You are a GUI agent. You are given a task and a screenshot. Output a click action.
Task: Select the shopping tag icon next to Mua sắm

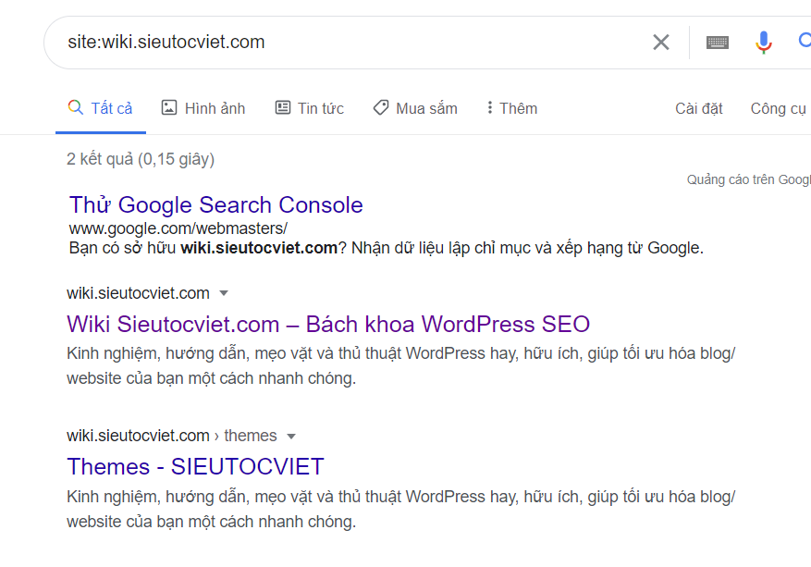coord(381,107)
